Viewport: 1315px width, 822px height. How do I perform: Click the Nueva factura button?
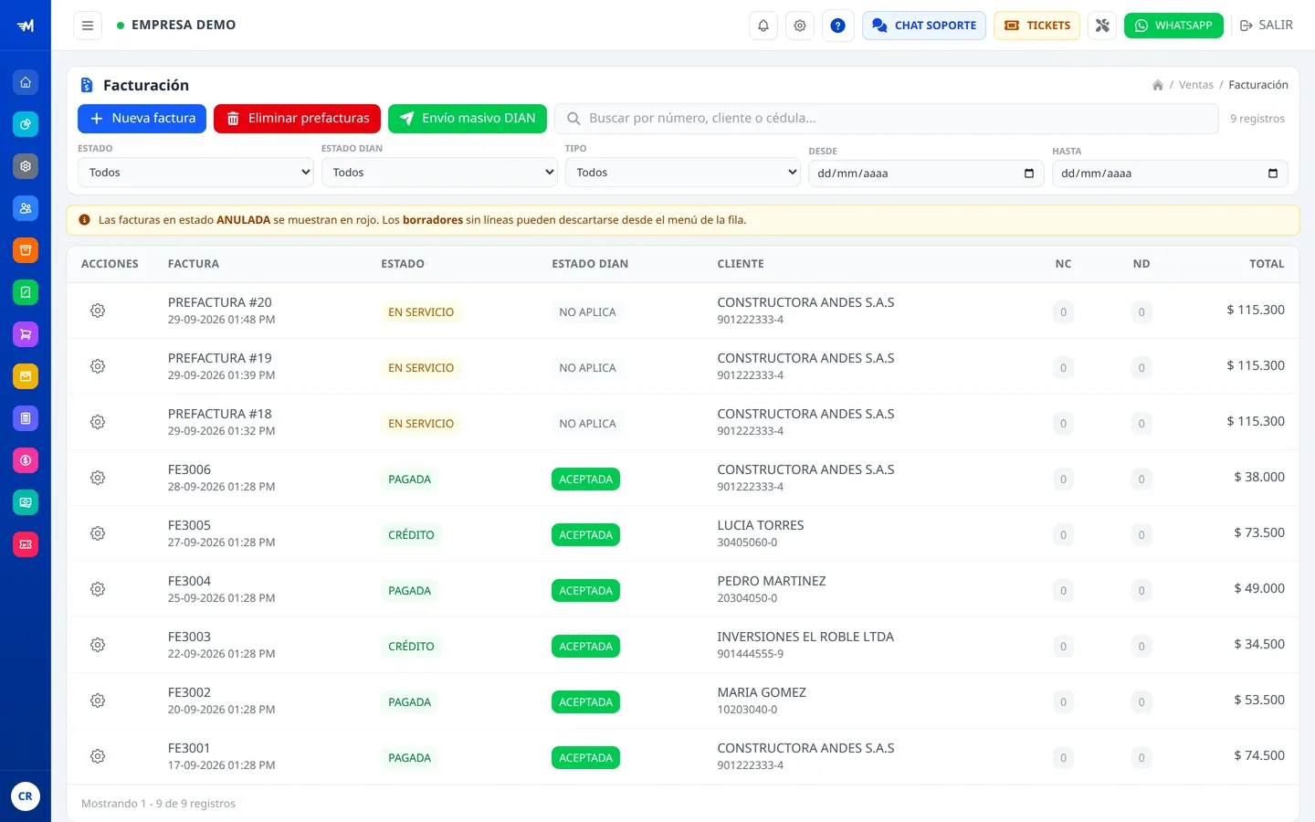pos(142,119)
